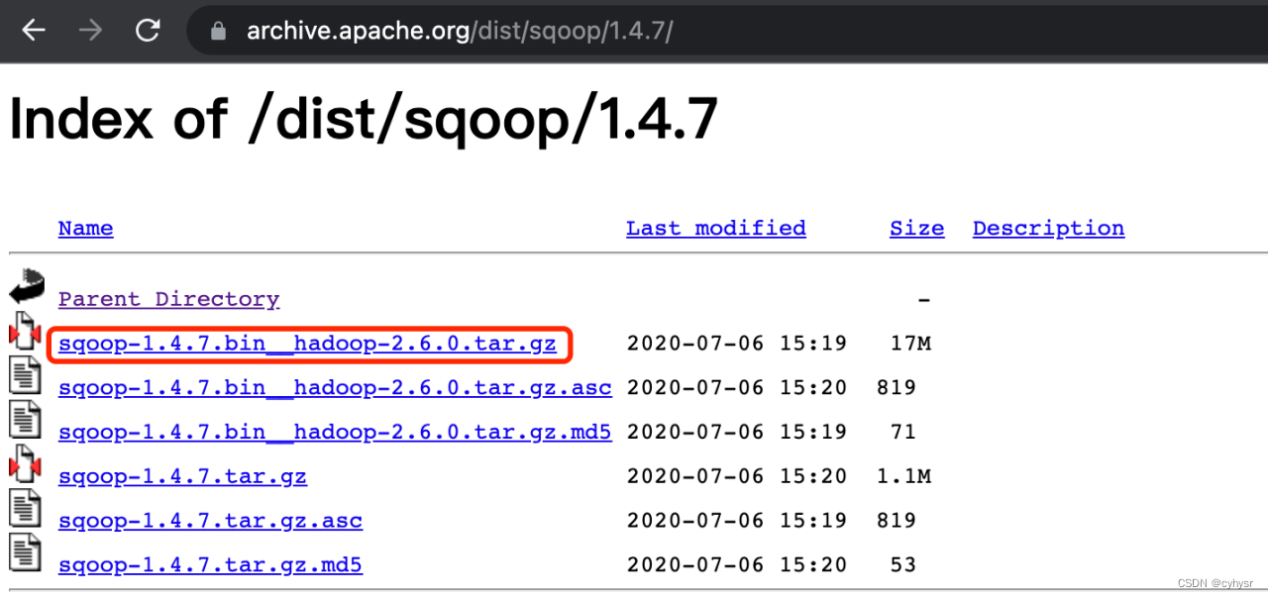Open the Parent Directory link
Image resolution: width=1268 pixels, height=599 pixels.
point(168,299)
